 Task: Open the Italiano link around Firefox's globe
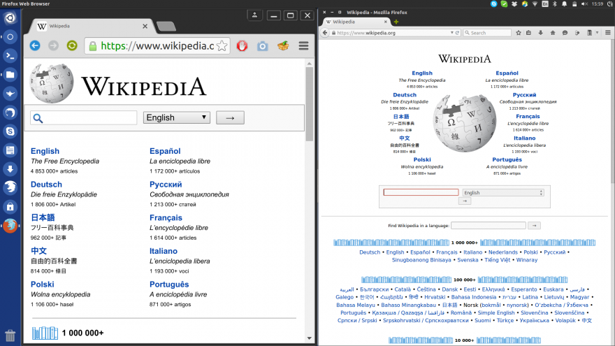(x=524, y=138)
